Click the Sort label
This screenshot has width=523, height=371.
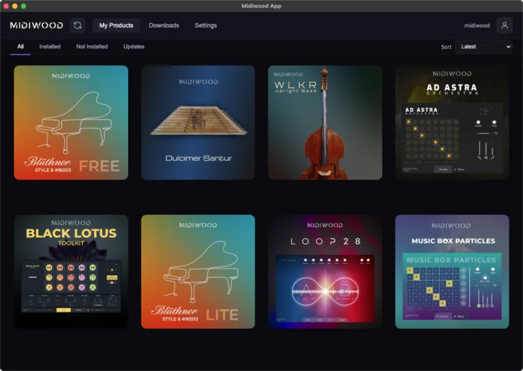click(x=446, y=47)
